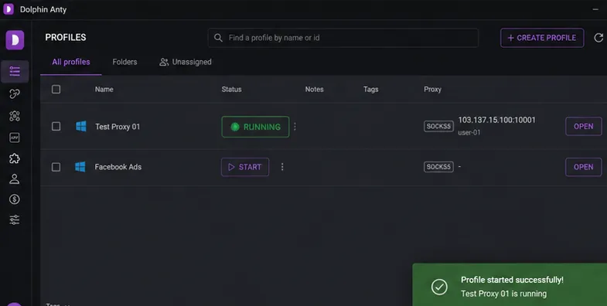Screen dimensions: 607x306
Task: Click the Create Profile button
Action: point(542,38)
